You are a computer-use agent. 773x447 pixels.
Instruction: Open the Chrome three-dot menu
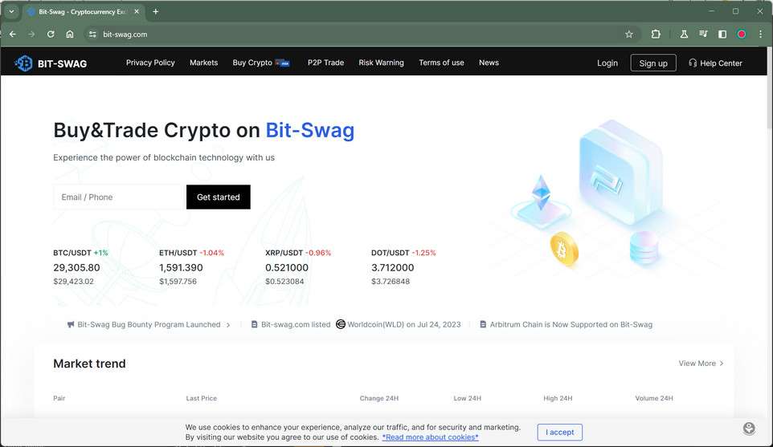[x=760, y=35]
